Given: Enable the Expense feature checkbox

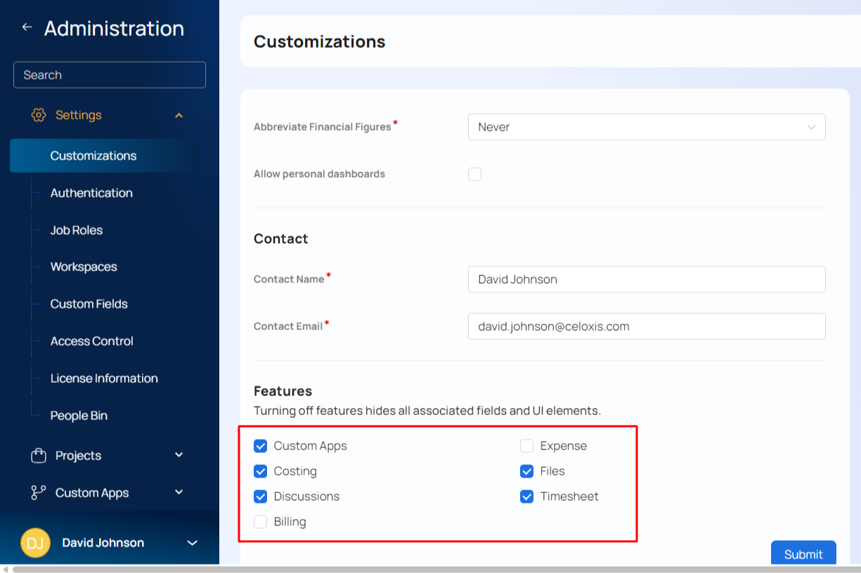Looking at the screenshot, I should (527, 446).
